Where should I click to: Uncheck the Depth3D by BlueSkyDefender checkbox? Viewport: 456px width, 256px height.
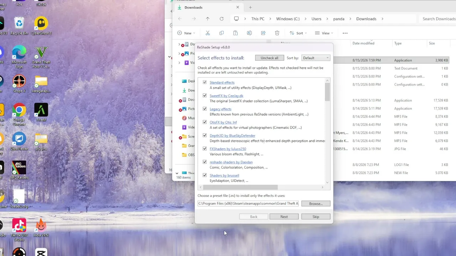point(204,135)
